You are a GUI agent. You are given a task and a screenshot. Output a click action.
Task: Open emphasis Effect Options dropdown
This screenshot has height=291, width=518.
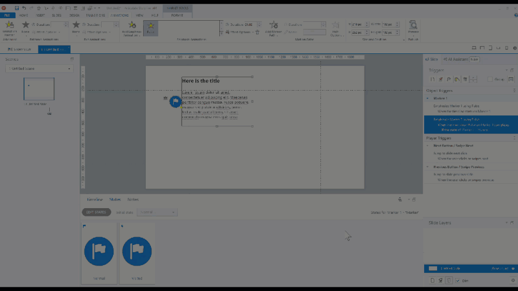click(240, 32)
